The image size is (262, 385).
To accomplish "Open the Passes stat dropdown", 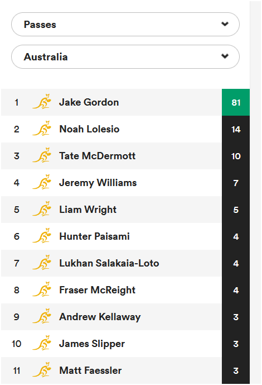I will point(125,25).
